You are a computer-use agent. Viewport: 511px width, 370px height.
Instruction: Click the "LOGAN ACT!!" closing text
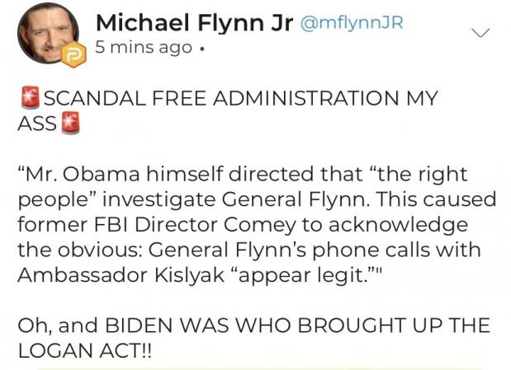coord(85,351)
